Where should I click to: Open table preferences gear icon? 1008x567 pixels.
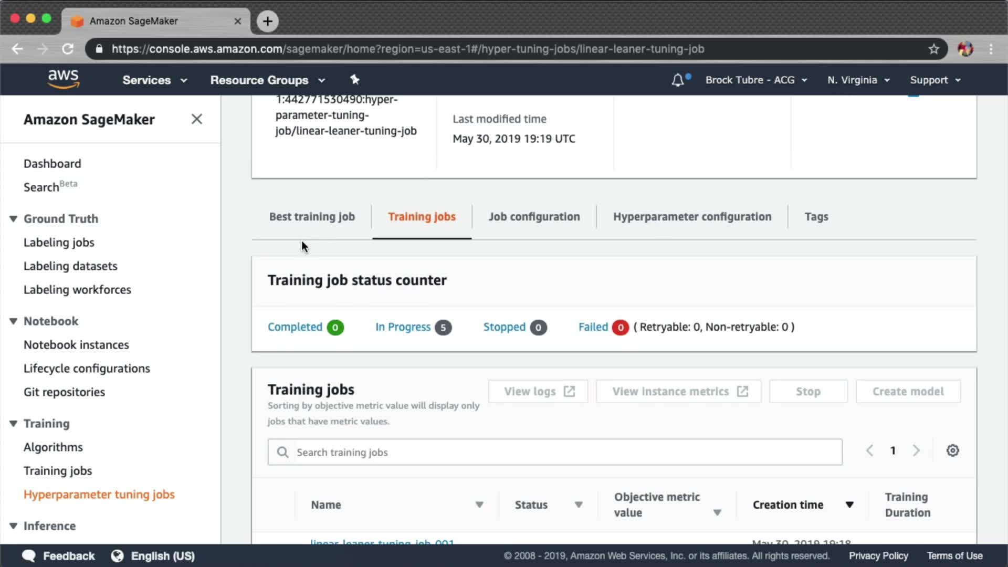952,451
